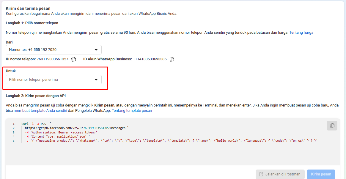Click the Jalankan di Postman button
Viewport: 346px width, 179px height.
[280, 174]
